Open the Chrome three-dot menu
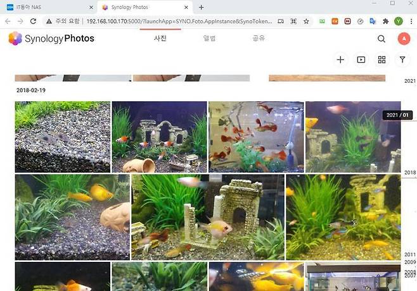The width and height of the screenshot is (417, 291). tap(411, 22)
